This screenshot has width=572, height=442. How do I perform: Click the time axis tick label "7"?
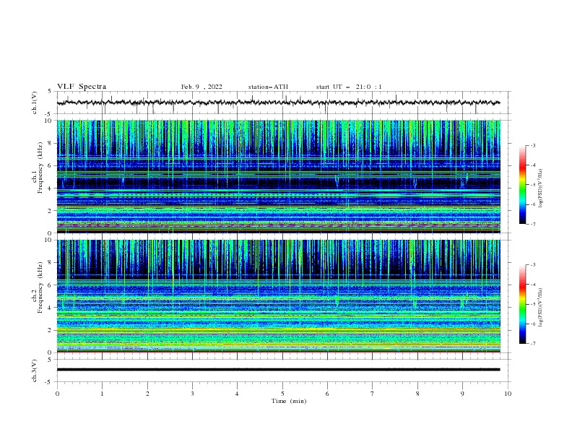click(373, 394)
